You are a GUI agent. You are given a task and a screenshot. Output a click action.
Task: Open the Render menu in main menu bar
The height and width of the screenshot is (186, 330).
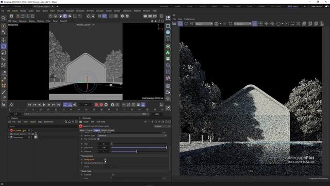[117, 11]
